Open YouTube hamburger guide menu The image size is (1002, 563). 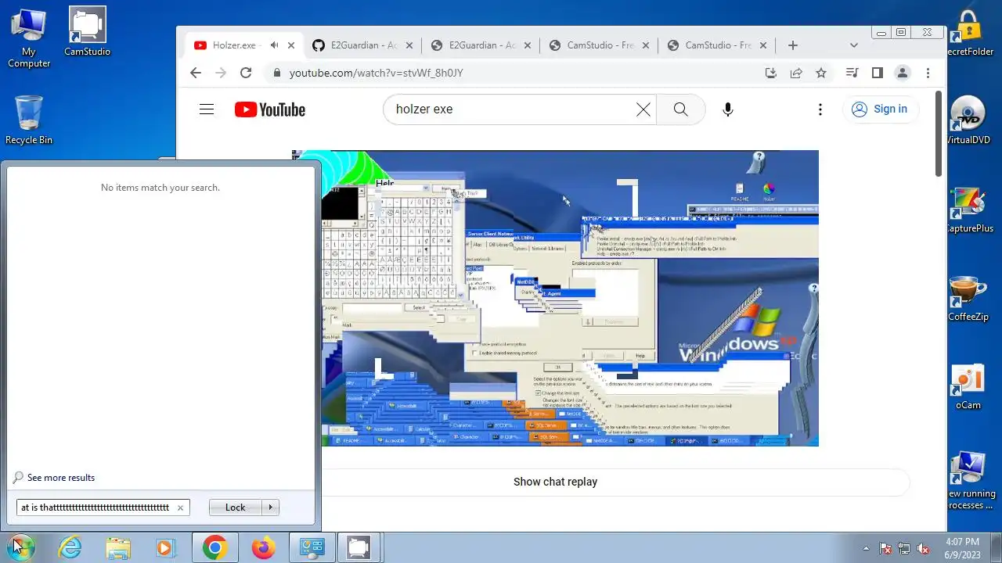(x=207, y=109)
